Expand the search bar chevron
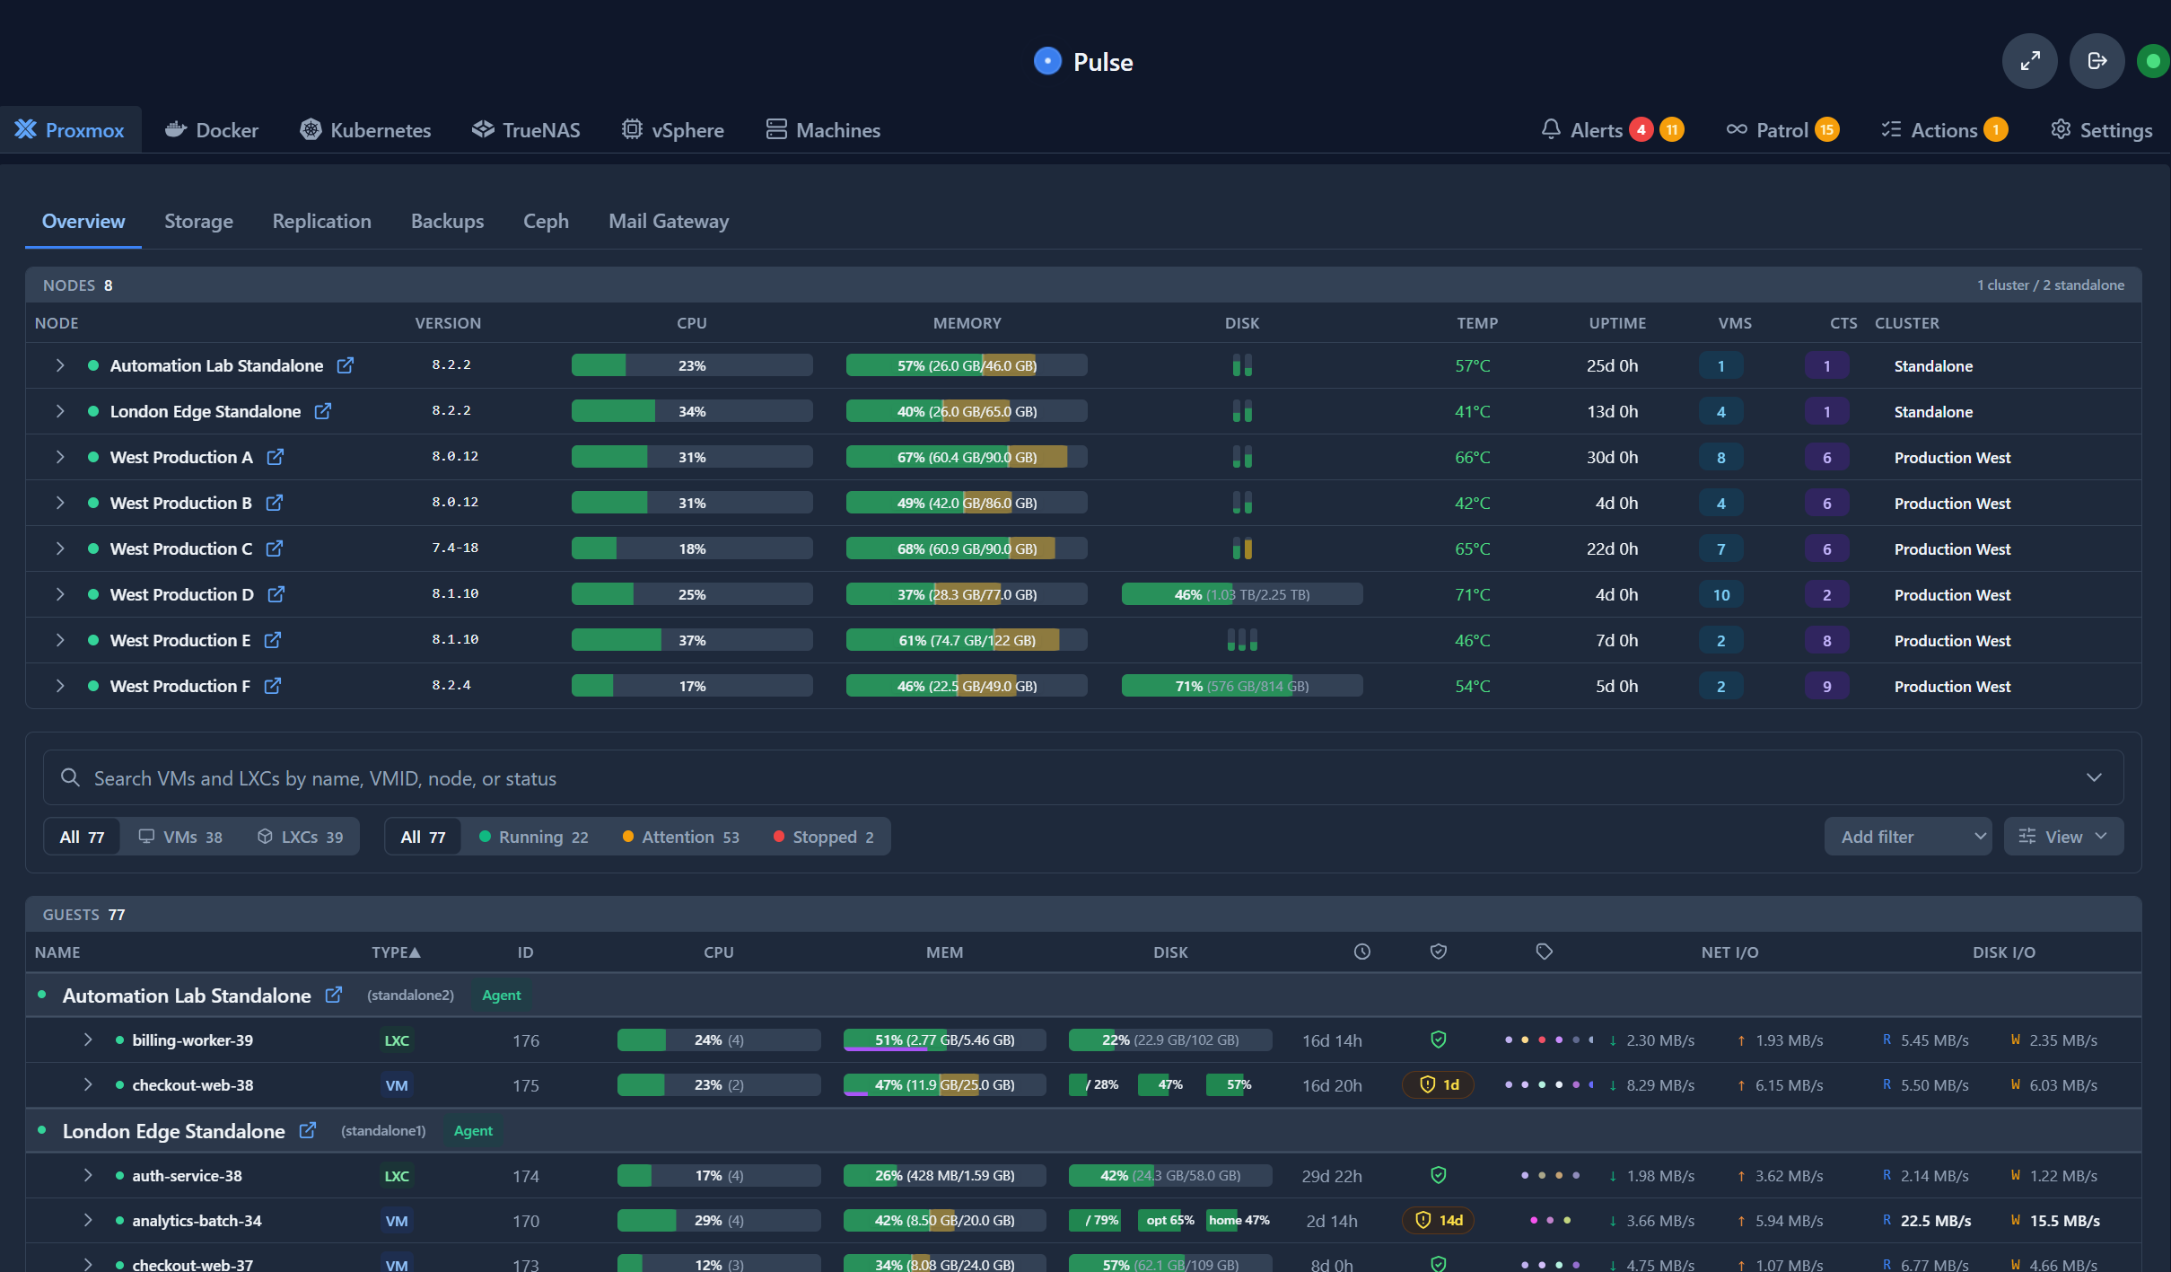The height and width of the screenshot is (1272, 2171). (2094, 777)
